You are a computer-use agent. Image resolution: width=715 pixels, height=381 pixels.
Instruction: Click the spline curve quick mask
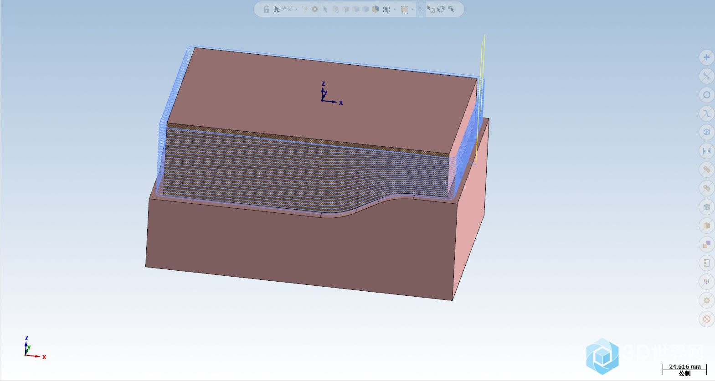point(706,113)
